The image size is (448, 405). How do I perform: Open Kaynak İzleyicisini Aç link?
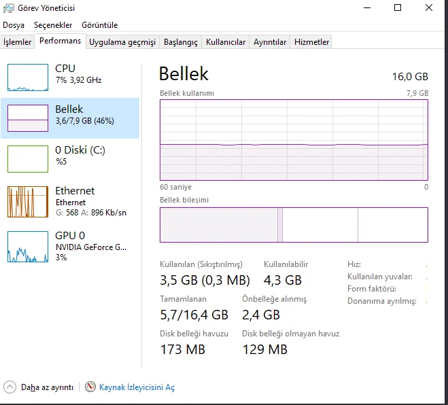pos(137,387)
